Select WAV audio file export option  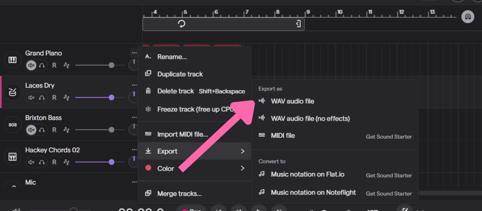[x=292, y=101]
